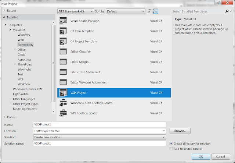Select the Extensibility category
The height and width of the screenshot is (163, 235).
pyautogui.click(x=25, y=45)
